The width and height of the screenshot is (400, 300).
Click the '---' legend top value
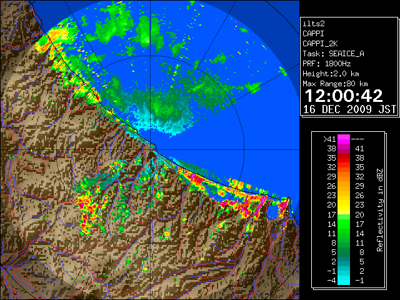pyautogui.click(x=357, y=139)
